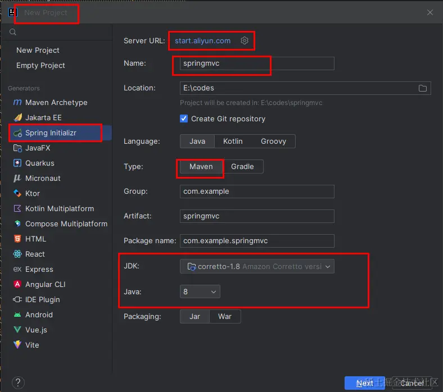The width and height of the screenshot is (443, 392).
Task: Select Vite generator entry
Action: pyautogui.click(x=32, y=345)
